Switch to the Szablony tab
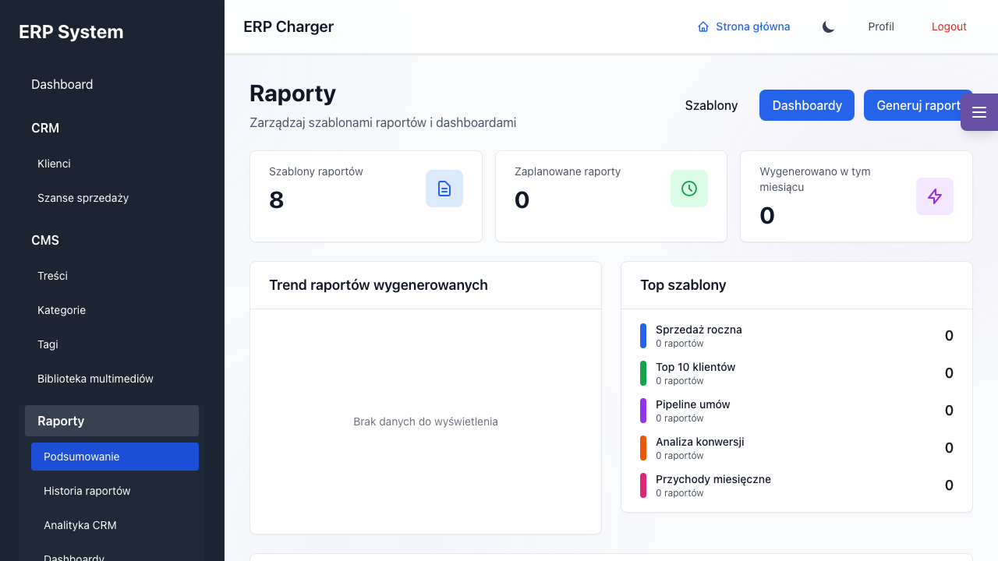Viewport: 998px width, 561px height. coord(711,105)
